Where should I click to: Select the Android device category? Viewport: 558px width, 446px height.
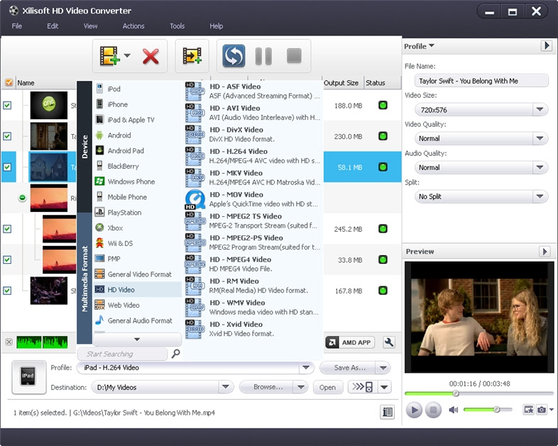click(x=137, y=135)
